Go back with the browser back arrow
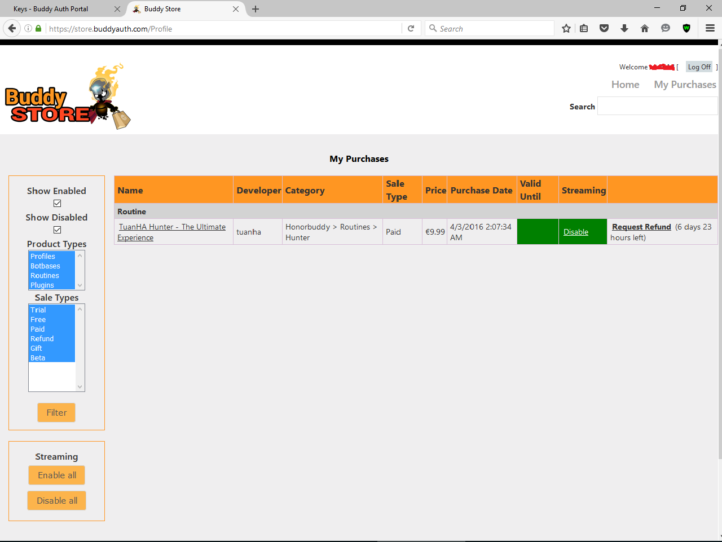The height and width of the screenshot is (542, 722). click(x=12, y=28)
